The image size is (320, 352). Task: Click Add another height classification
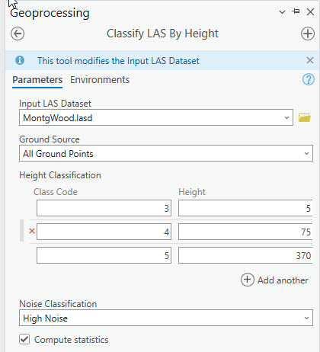[274, 280]
